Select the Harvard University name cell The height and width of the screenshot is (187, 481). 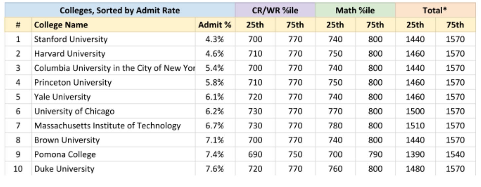(69, 54)
